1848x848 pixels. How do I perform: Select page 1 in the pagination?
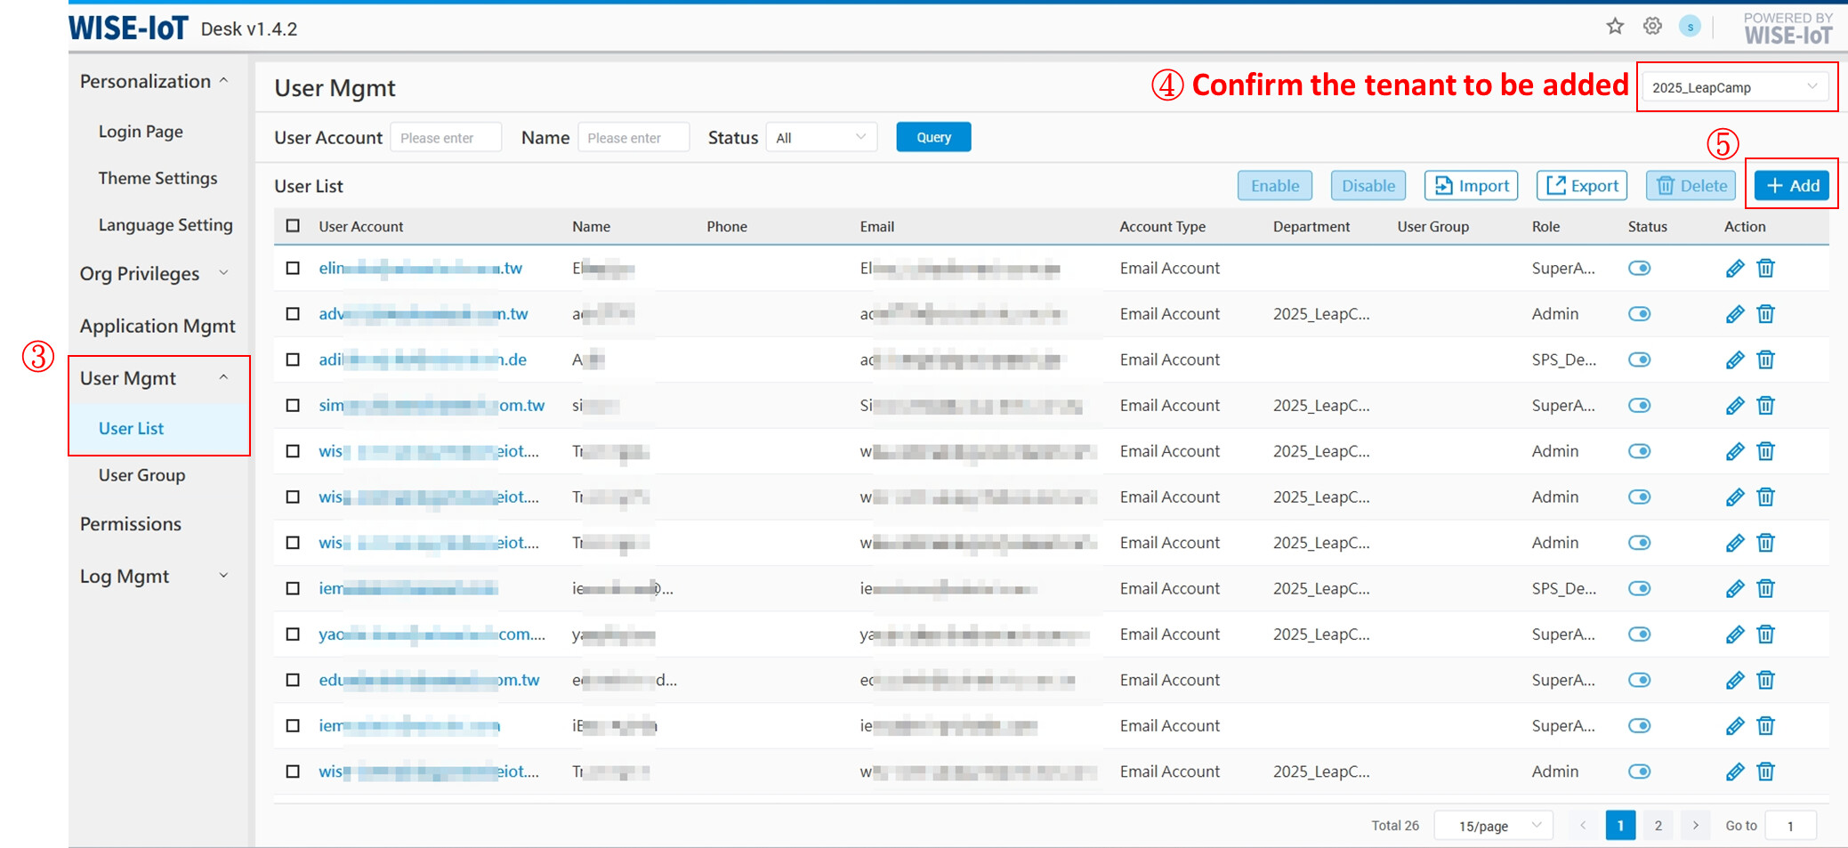click(x=1620, y=826)
